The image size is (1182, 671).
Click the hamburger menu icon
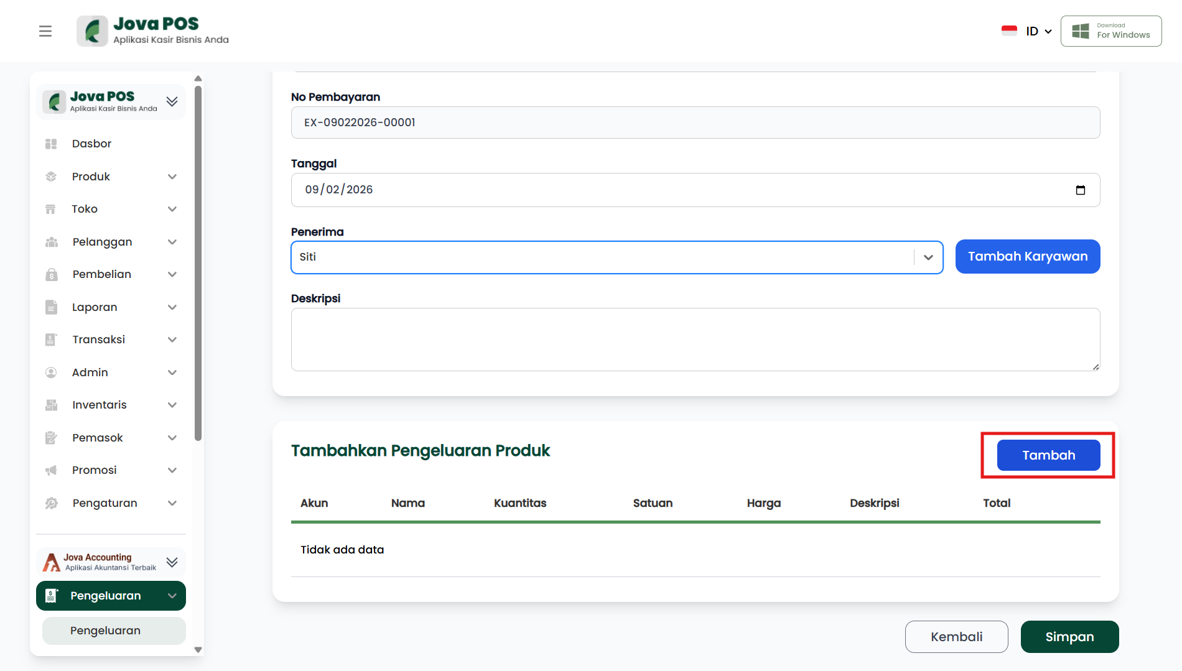[x=45, y=31]
